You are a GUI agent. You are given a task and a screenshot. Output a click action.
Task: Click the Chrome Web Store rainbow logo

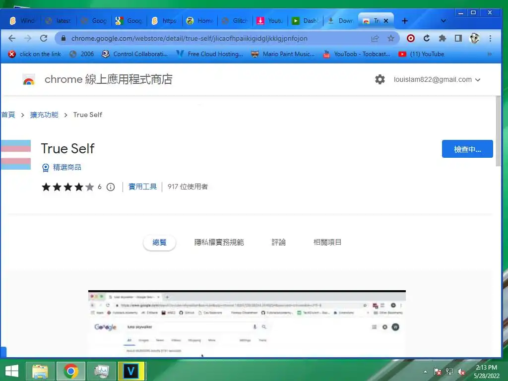pyautogui.click(x=28, y=80)
